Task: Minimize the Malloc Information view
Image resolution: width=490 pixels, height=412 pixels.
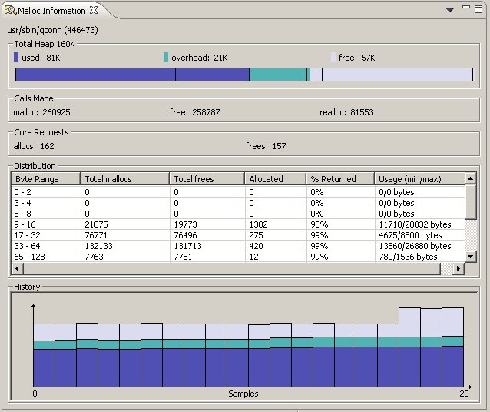Action: coord(466,8)
